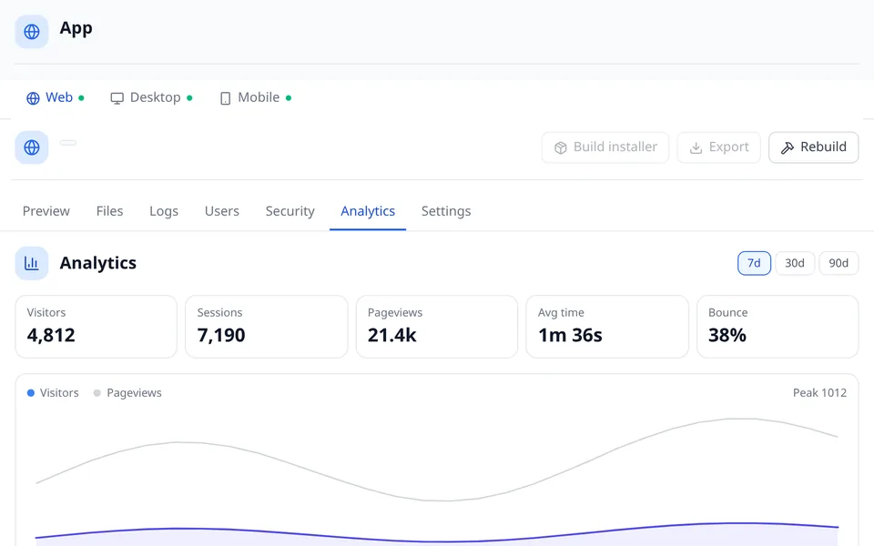Open the Logs tab

tap(164, 211)
